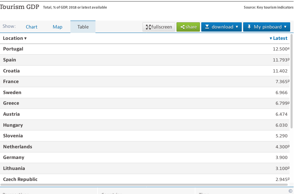This screenshot has height=194, width=295.
Task: Click the download arrow icon
Action: 207,27
